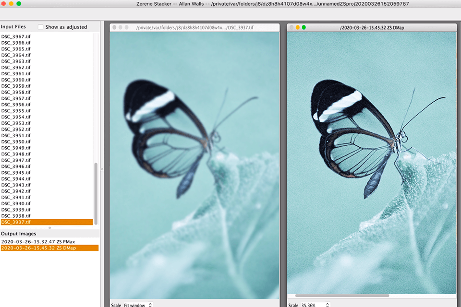This screenshot has height=307, width=461.
Task: Select DSC_3967.tif in the input files
Action: [x=16, y=36]
